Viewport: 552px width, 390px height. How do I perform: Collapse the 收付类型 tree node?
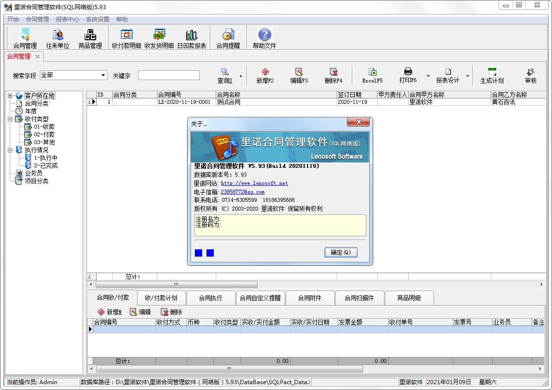point(10,119)
